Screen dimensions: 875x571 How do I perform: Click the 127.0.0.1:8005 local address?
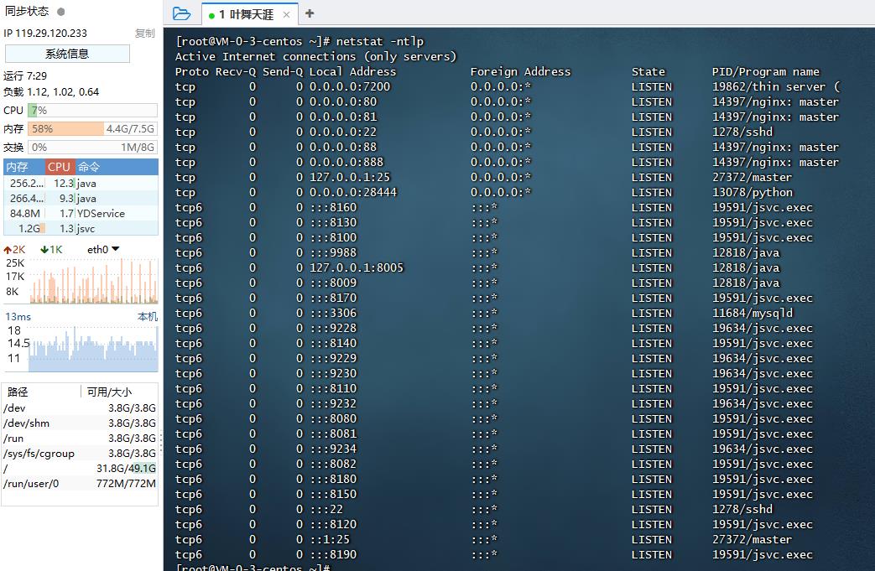[x=356, y=267]
